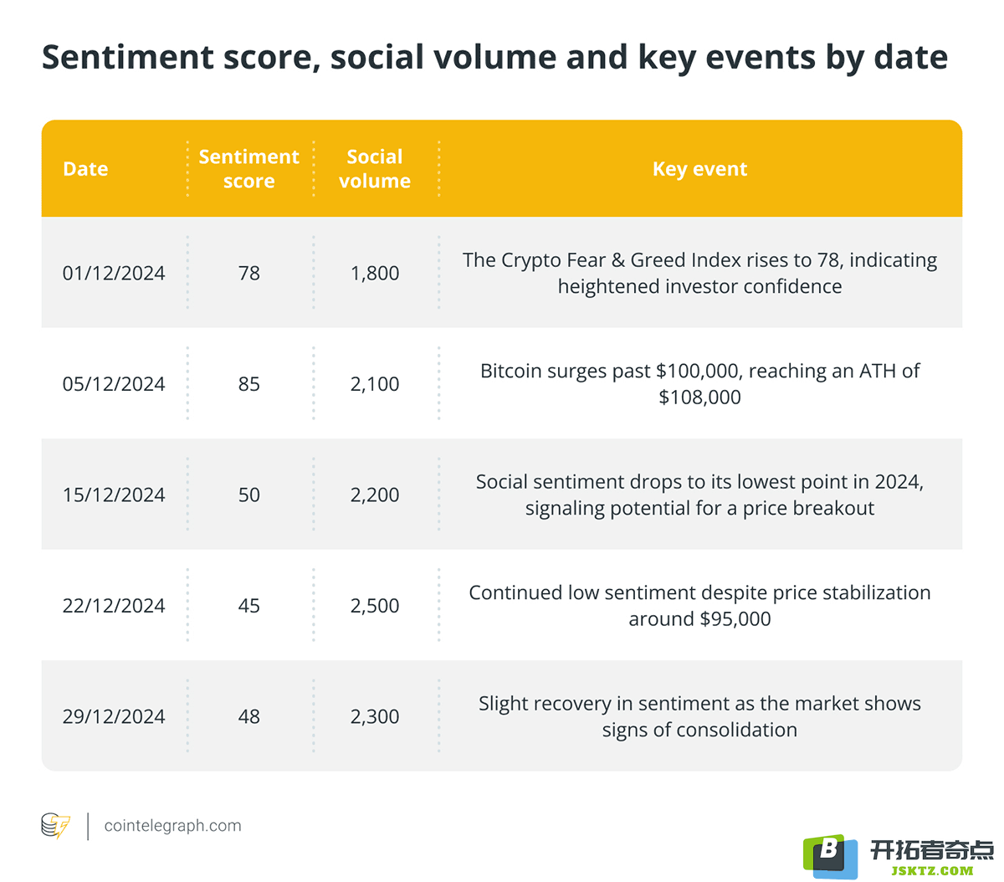The height and width of the screenshot is (882, 1004).
Task: Click the cointelegraph.com footer text
Action: [x=172, y=826]
